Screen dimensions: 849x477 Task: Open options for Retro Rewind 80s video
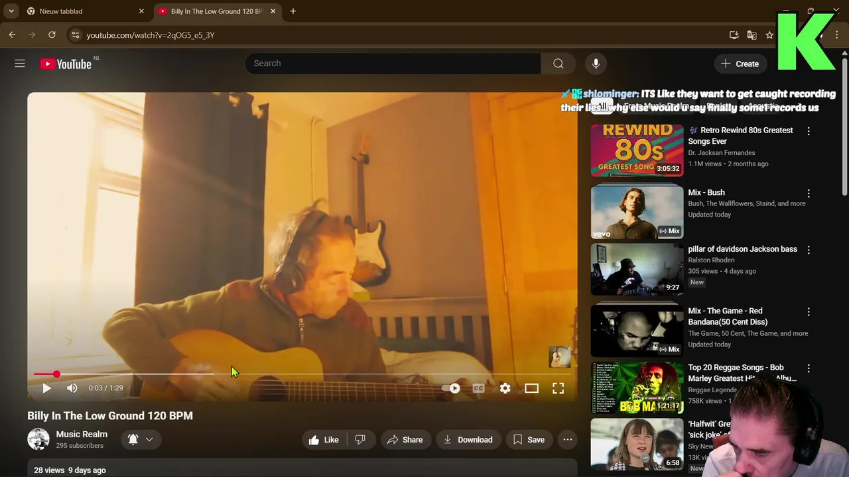pyautogui.click(x=808, y=131)
